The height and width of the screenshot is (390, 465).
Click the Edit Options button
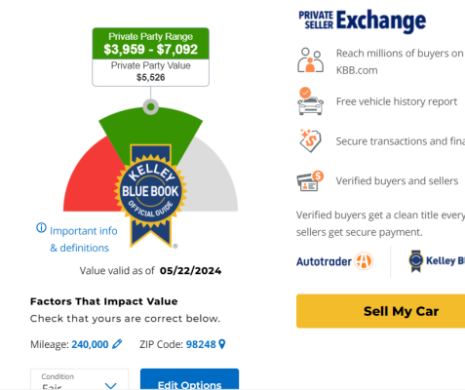tap(189, 379)
